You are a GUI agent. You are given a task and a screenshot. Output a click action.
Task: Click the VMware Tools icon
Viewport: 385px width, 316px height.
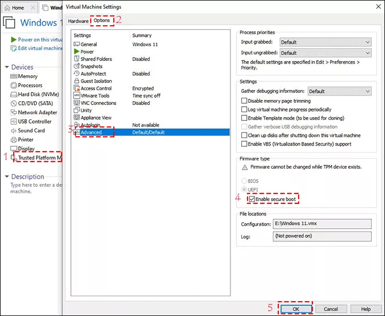coord(76,96)
